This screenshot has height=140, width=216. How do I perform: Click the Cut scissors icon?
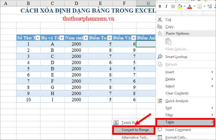tap(160, 19)
